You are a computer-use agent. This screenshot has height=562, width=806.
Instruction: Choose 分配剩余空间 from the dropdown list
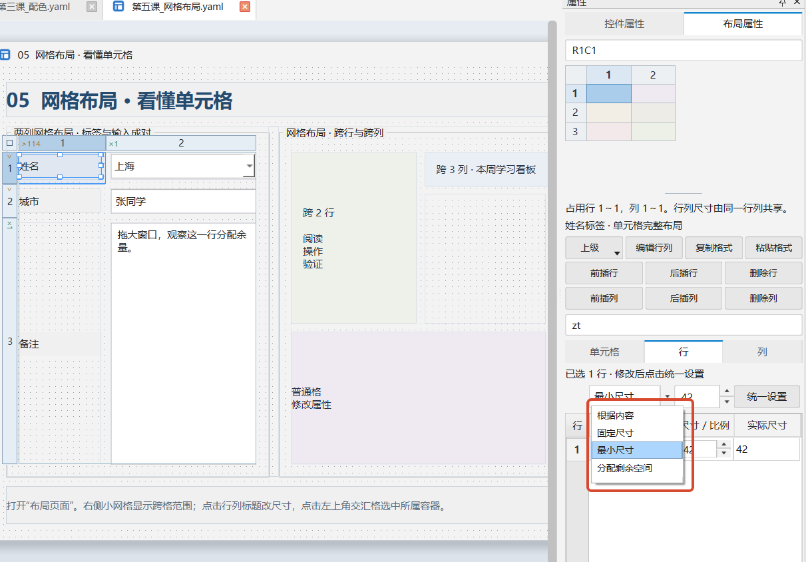(x=637, y=468)
